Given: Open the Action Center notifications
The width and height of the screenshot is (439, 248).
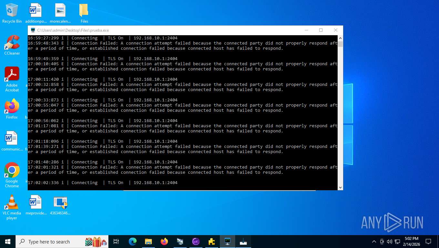Looking at the screenshot, I should 428,242.
